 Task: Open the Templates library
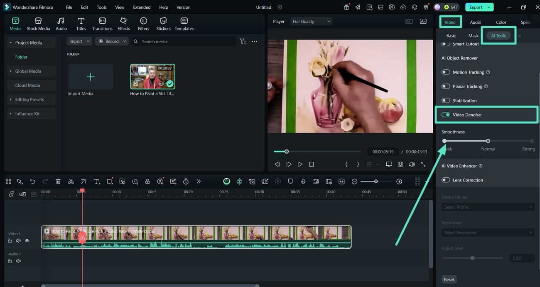coord(184,24)
